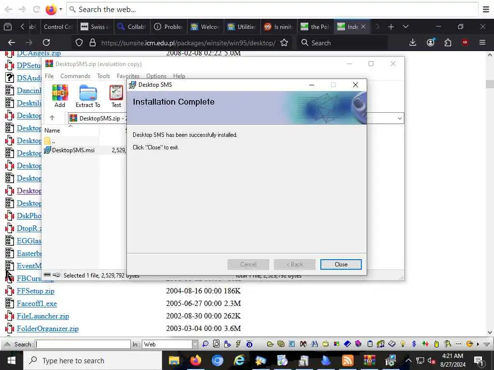Click the Firefox 'Search' box

[343, 43]
